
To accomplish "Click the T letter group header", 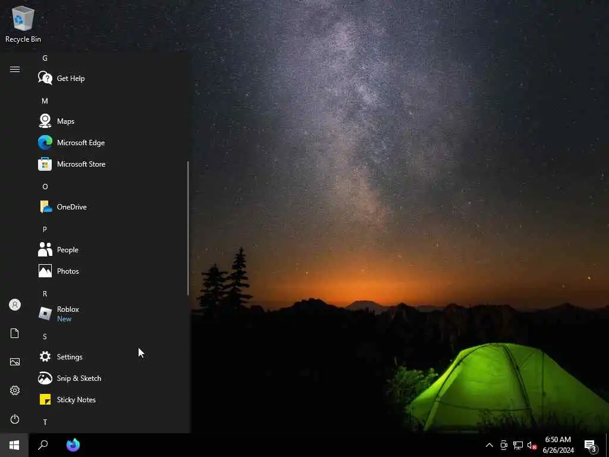I will point(45,422).
